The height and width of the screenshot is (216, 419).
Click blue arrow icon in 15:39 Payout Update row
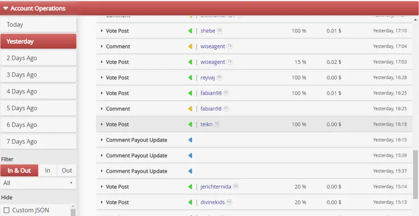[x=191, y=156]
